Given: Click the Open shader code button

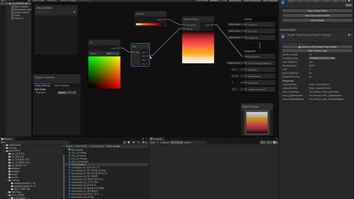Looking at the screenshot, I should point(317,51).
